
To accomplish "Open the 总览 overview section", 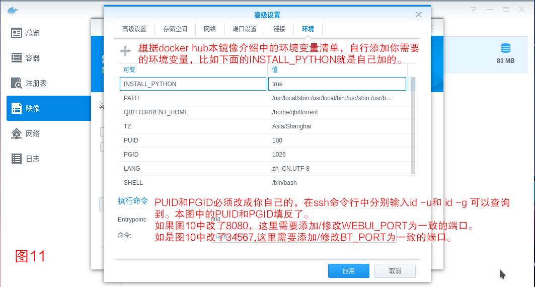I will 49,33.
